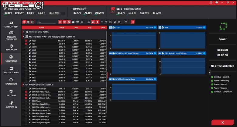Open Settings in the sidebar
The height and width of the screenshot is (127, 237).
(x=11, y=93)
